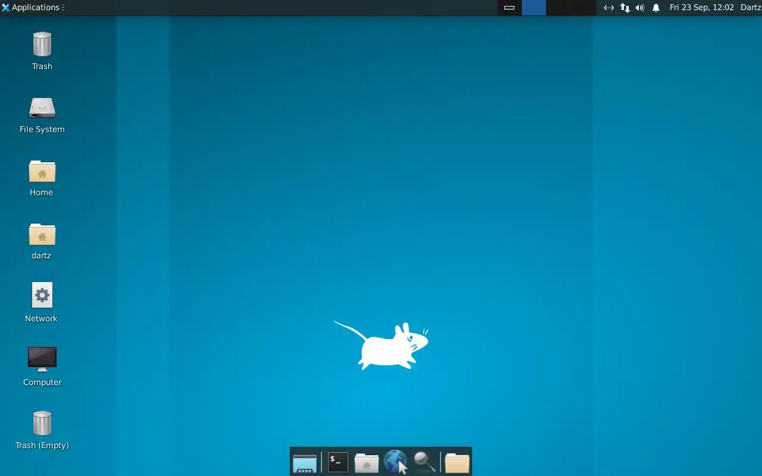Switch to the third workspace
The width and height of the screenshot is (762, 476).
click(558, 8)
